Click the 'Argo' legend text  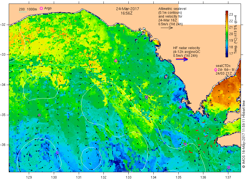coord(48,8)
